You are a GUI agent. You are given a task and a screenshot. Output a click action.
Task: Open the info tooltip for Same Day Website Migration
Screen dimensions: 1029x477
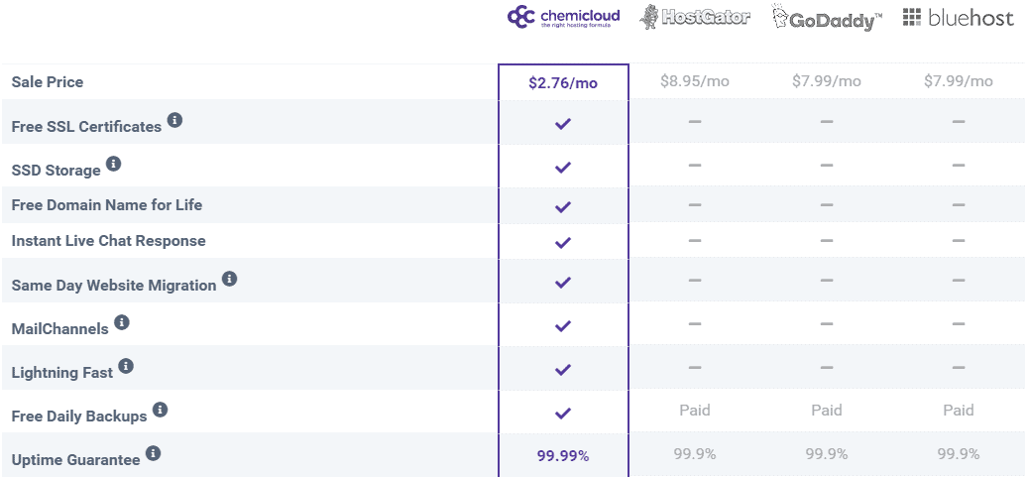coord(229,279)
